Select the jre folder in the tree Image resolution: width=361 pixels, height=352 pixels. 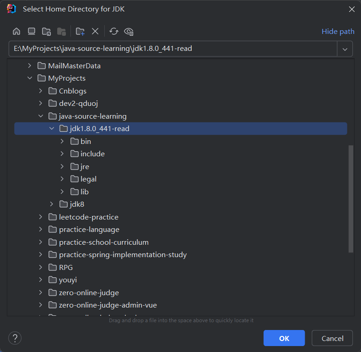[x=85, y=166]
